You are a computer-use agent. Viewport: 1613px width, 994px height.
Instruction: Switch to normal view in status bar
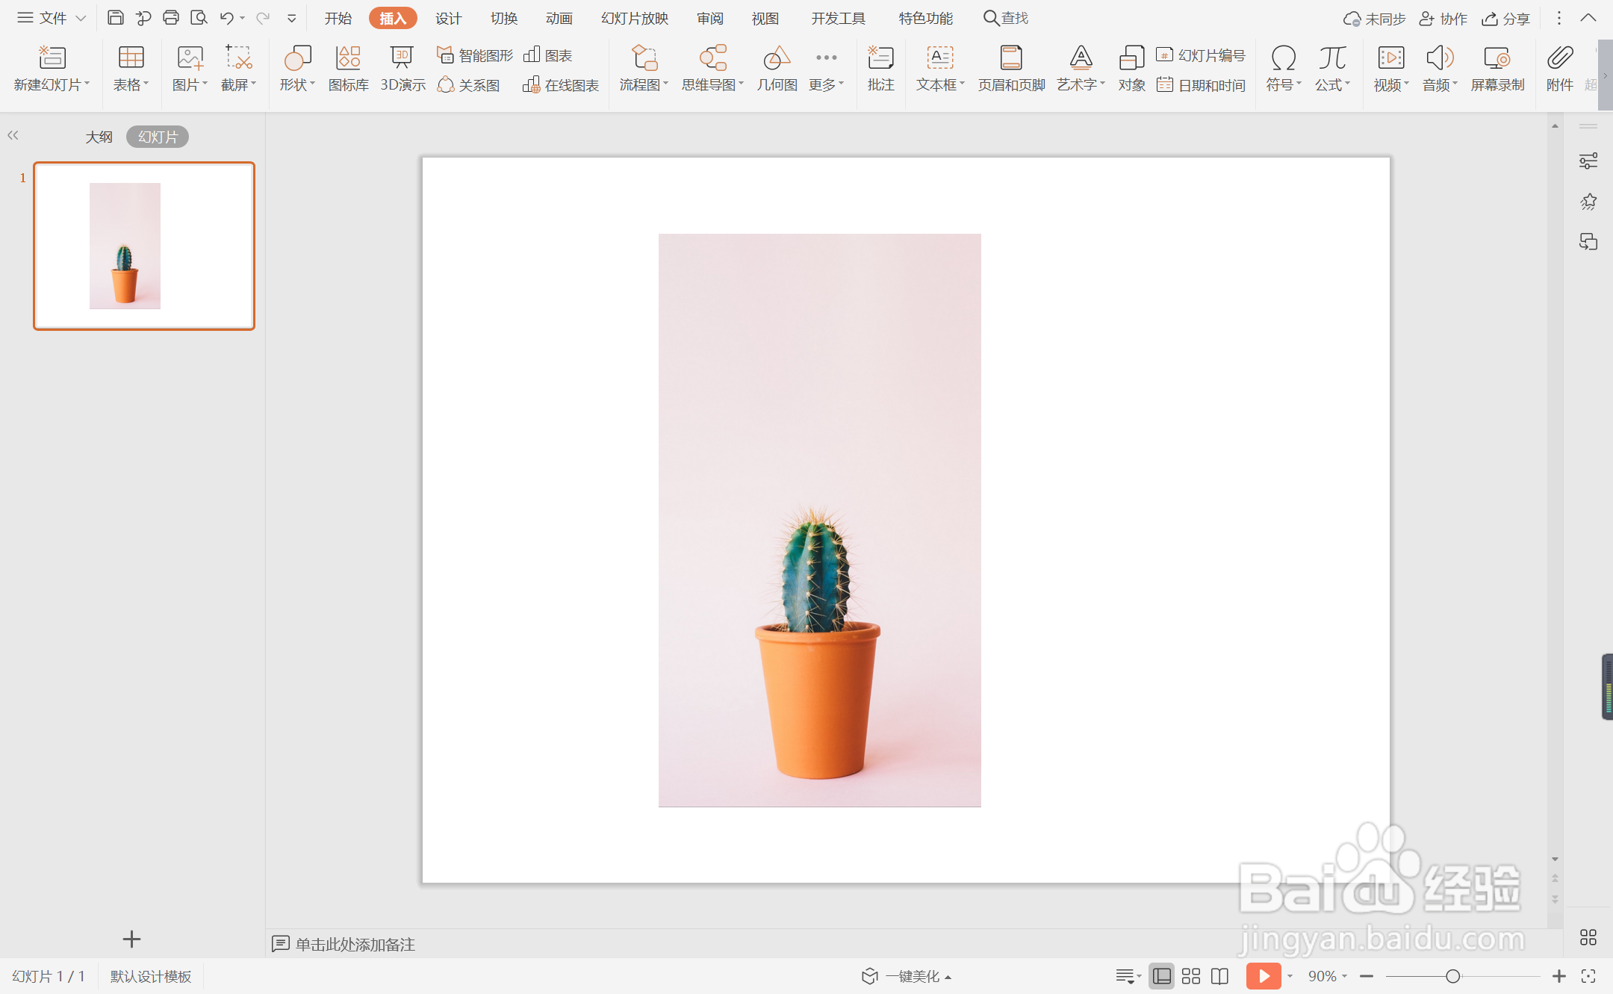pyautogui.click(x=1161, y=976)
